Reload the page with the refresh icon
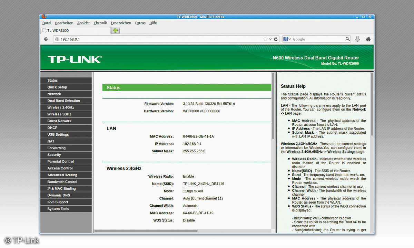 [x=276, y=39]
